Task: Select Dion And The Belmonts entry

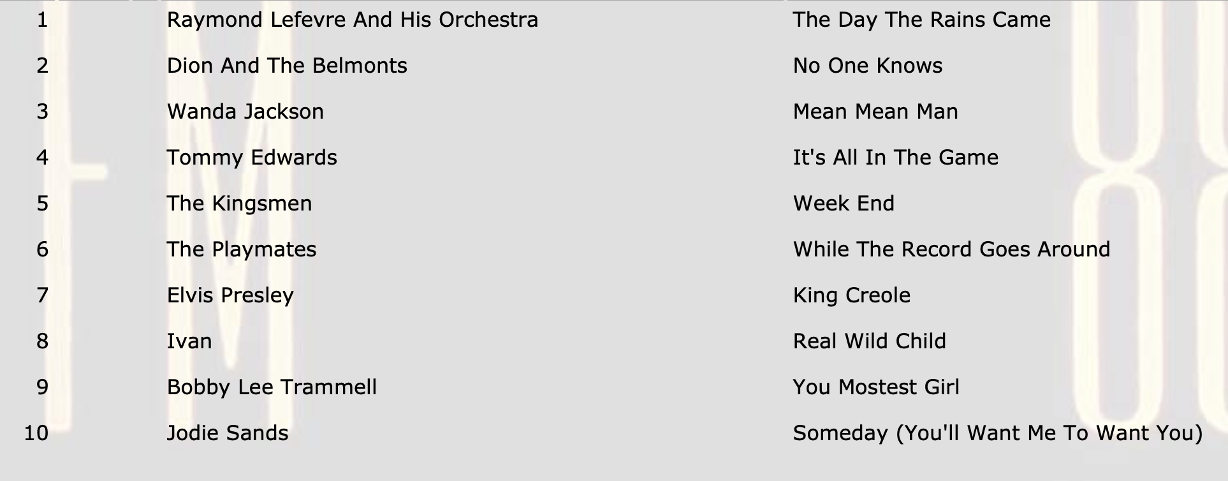Action: pos(287,66)
